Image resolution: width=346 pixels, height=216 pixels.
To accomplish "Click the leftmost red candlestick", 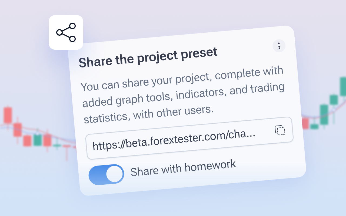I will click(8, 115).
